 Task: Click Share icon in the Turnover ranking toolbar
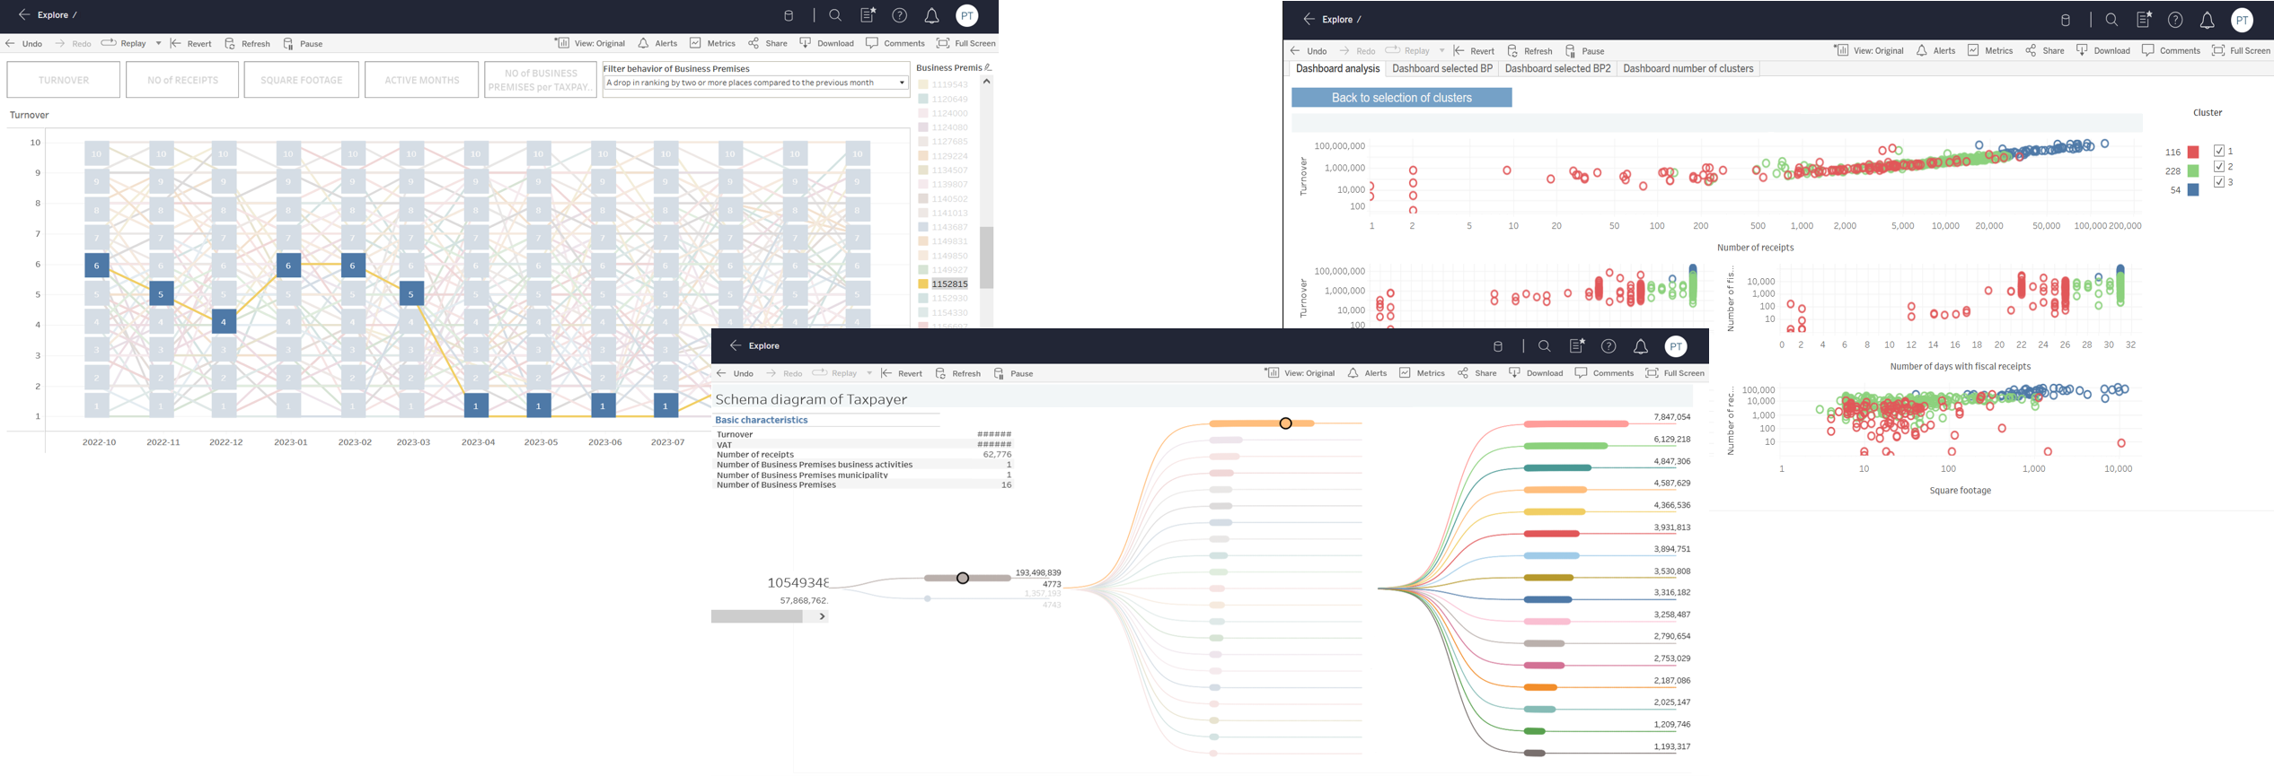754,43
